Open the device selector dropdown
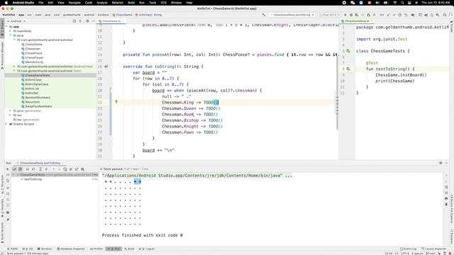The width and height of the screenshot is (454, 255). 329,15
